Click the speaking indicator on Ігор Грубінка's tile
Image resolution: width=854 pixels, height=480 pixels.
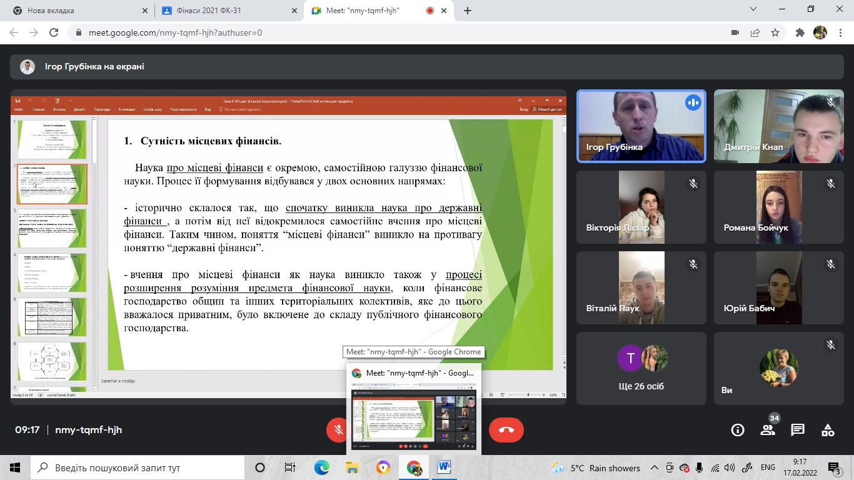point(693,102)
